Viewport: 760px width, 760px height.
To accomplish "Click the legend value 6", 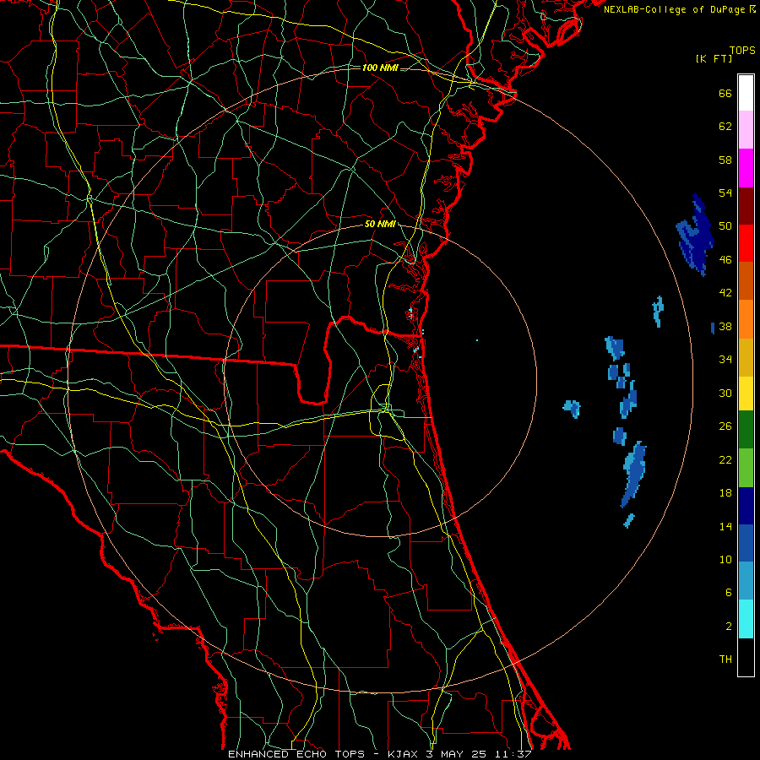I will [x=729, y=593].
